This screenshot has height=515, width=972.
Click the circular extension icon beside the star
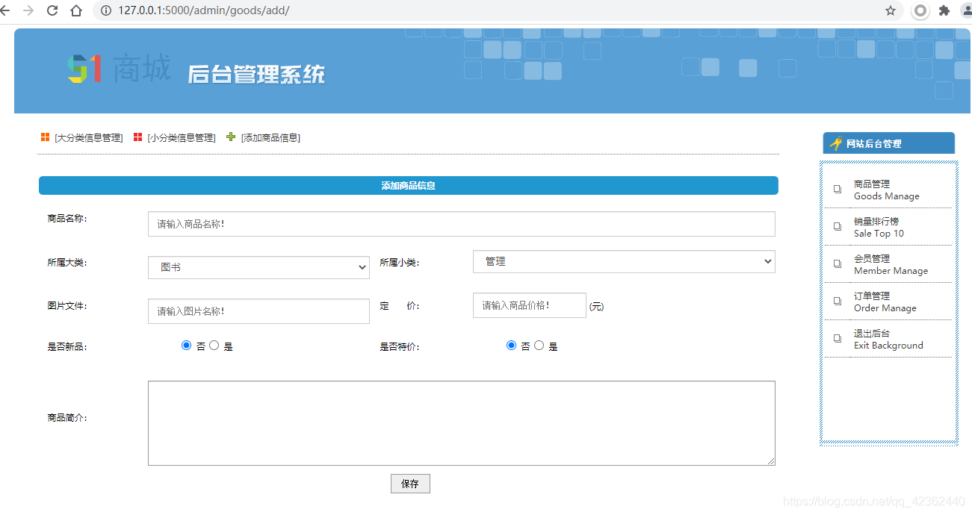(x=920, y=10)
